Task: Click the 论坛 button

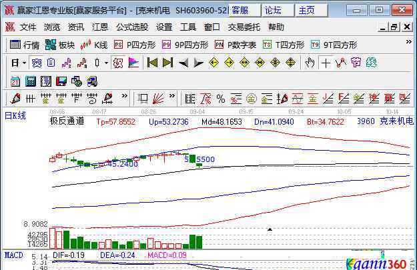Action: pos(278,11)
